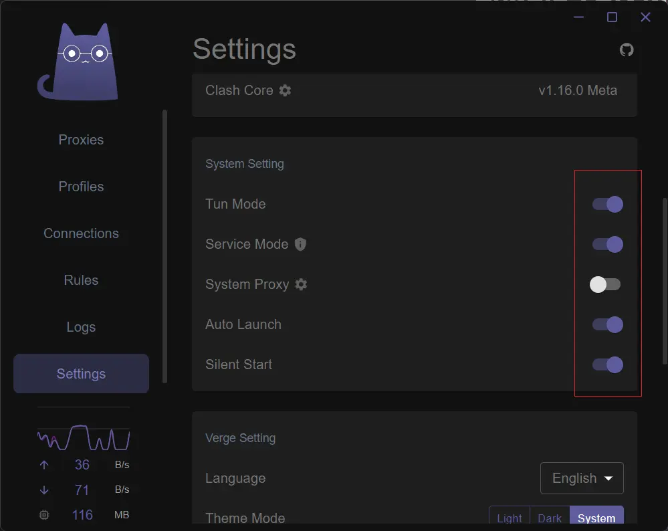
Task: Turn off the Service Mode toggle
Action: point(608,244)
